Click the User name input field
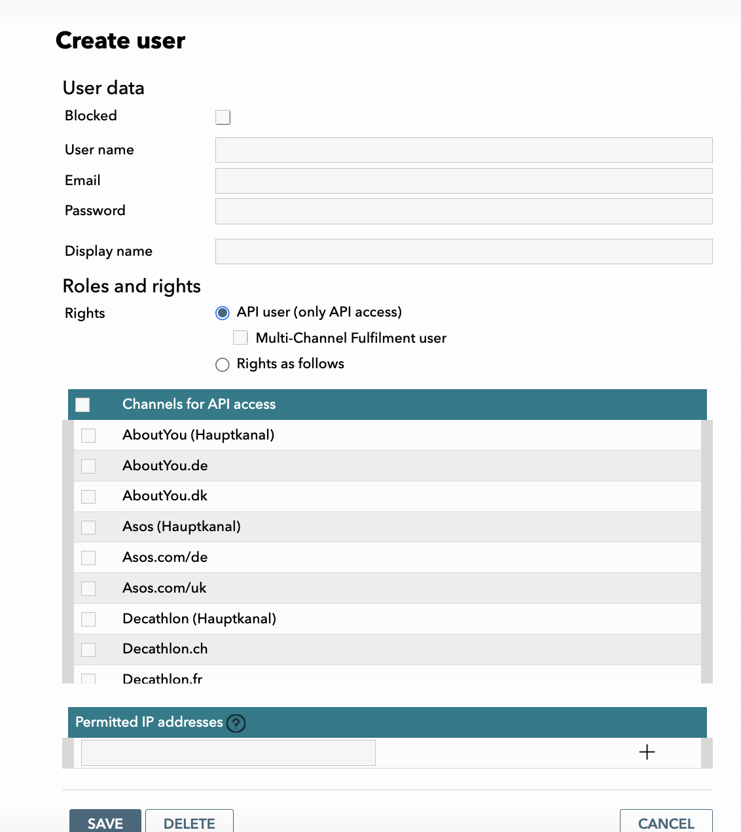741x832 pixels. 463,150
